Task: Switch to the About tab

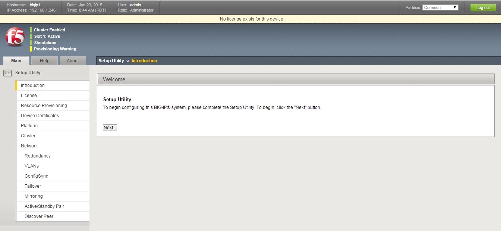Action: point(73,61)
